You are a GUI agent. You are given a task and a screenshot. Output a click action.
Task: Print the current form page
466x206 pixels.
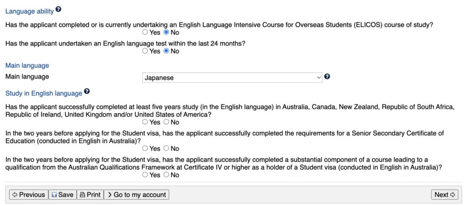[x=90, y=195]
